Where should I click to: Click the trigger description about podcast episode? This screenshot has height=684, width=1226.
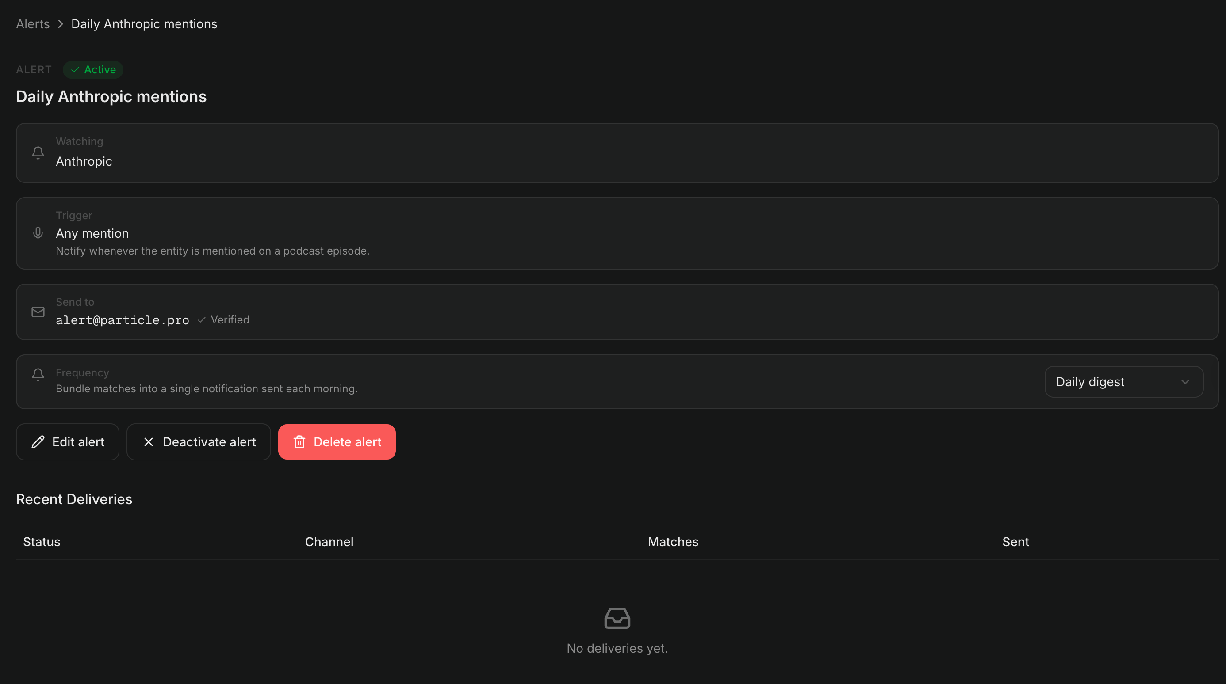click(213, 251)
